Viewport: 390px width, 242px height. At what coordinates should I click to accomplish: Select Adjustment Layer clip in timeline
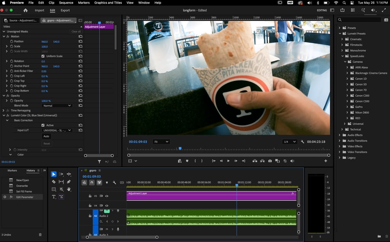(x=211, y=196)
